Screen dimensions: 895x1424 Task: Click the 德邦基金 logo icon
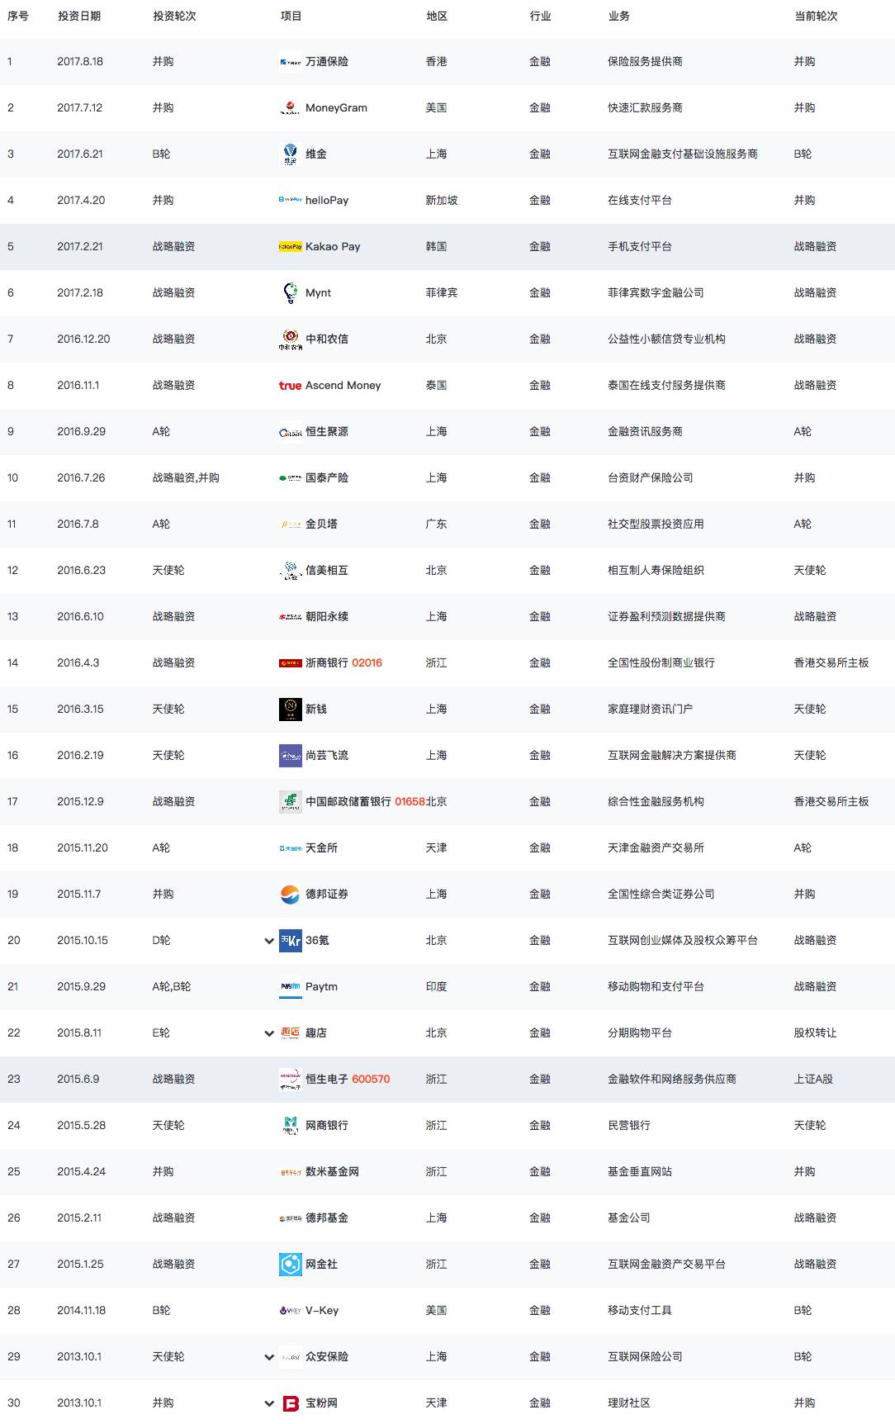coord(290,1218)
